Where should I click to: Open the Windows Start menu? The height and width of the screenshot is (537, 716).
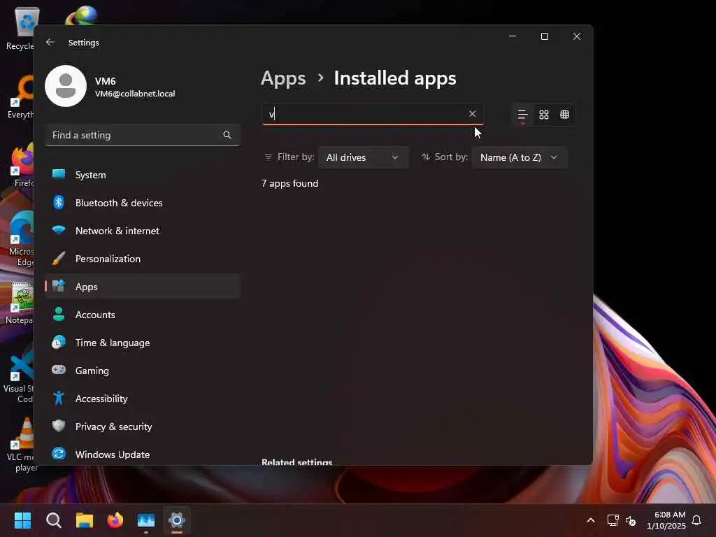point(23,520)
